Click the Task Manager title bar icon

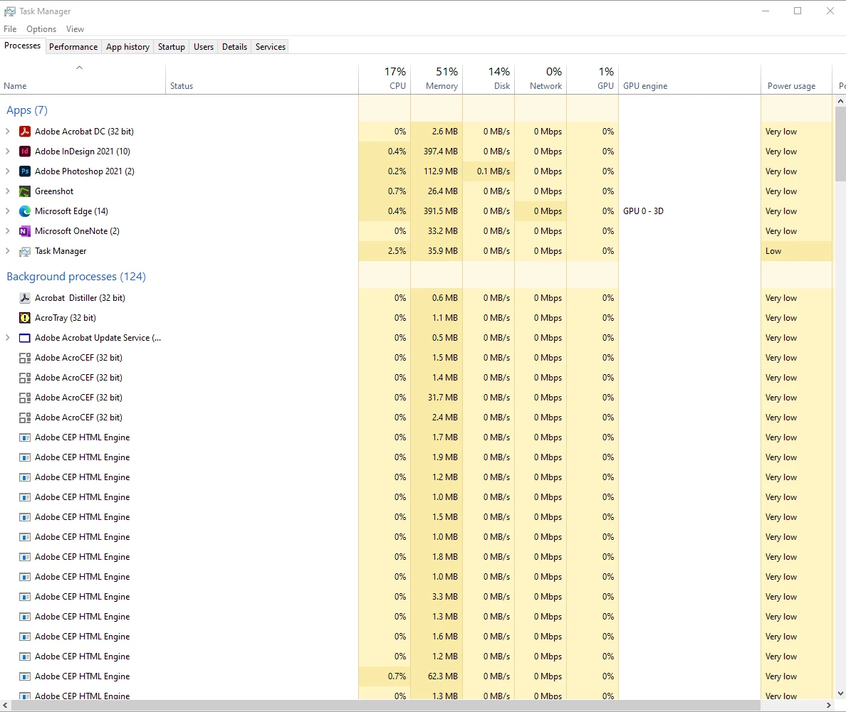pos(10,11)
